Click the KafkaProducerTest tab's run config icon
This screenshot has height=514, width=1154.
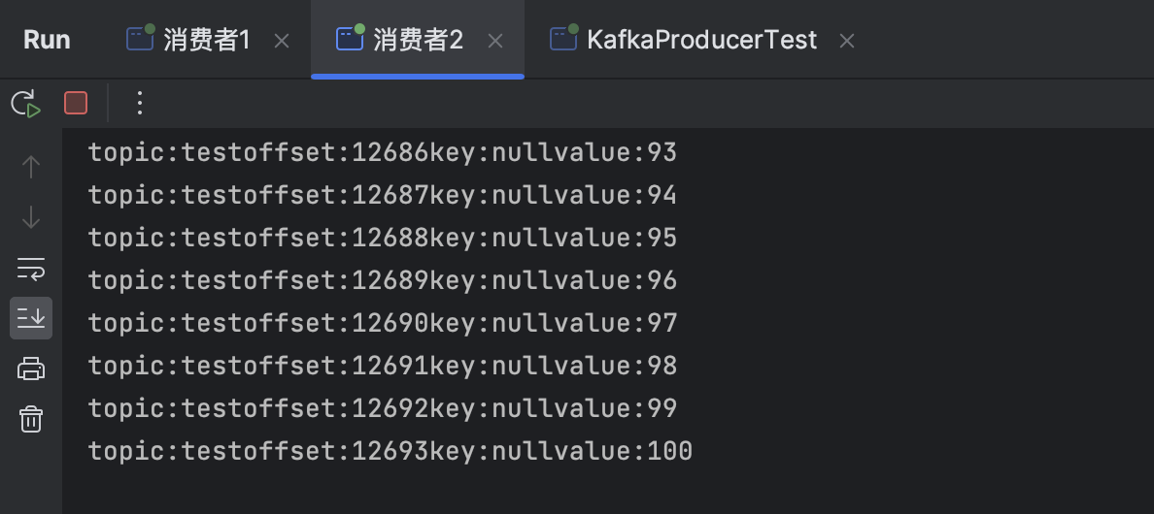click(x=563, y=38)
